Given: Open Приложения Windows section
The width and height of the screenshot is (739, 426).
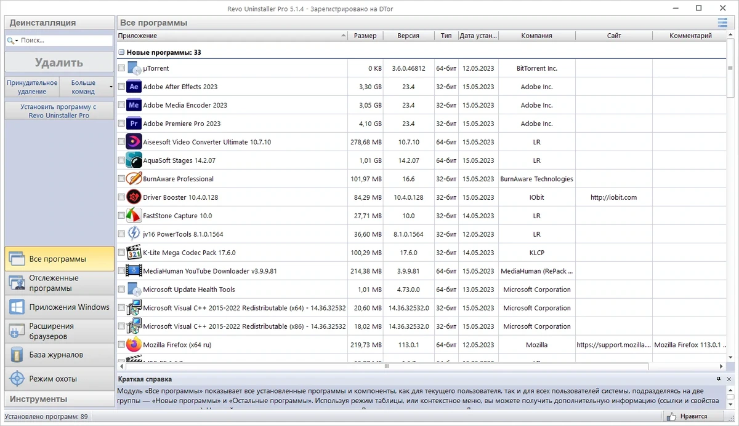Looking at the screenshot, I should (x=60, y=307).
